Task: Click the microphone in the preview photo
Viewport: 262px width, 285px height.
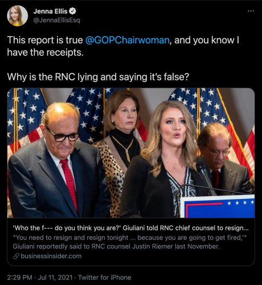Action: pos(205,176)
